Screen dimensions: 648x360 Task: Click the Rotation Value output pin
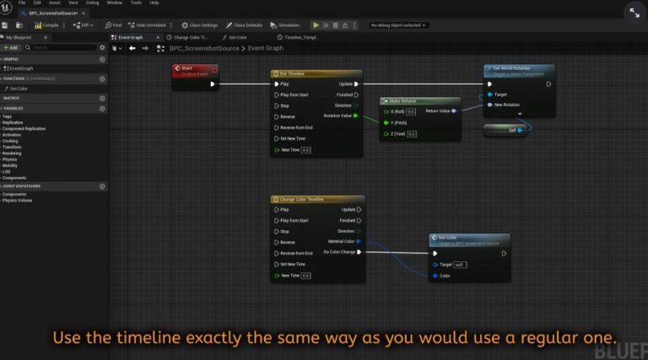pos(356,116)
